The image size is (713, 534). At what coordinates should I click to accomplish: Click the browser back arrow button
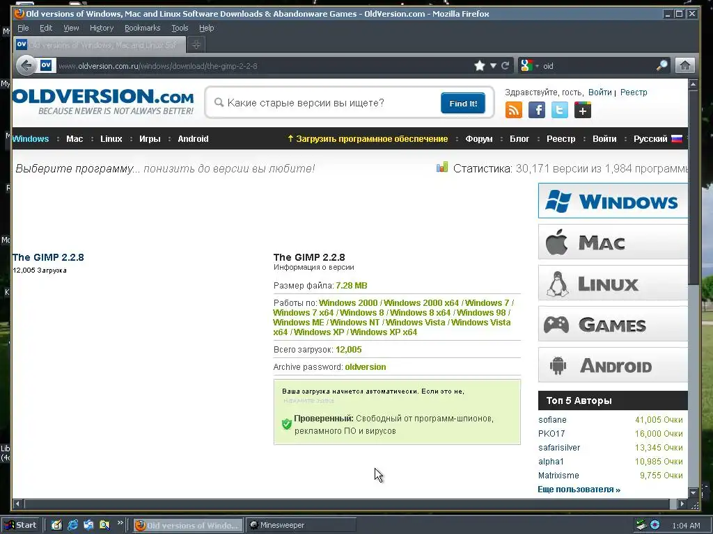click(x=26, y=66)
